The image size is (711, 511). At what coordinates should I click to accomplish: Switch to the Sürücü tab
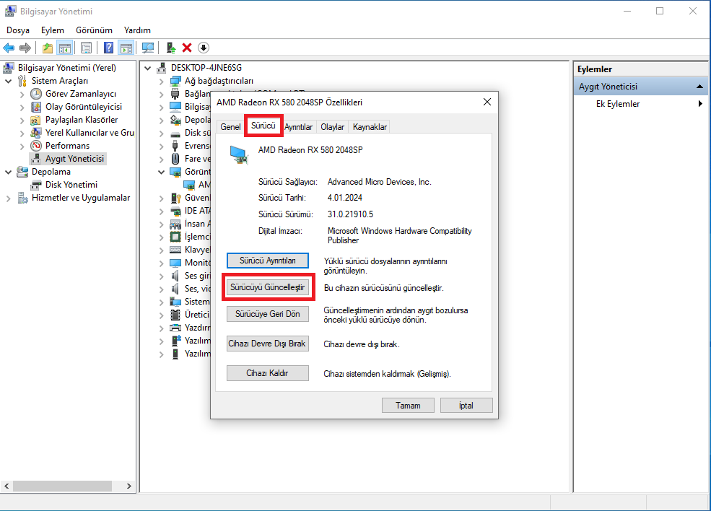coord(263,126)
